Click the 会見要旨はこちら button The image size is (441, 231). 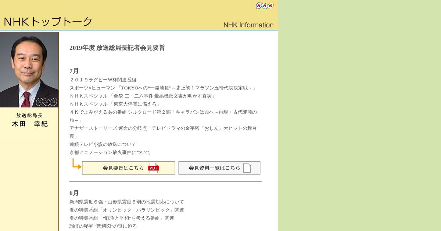[x=129, y=168]
